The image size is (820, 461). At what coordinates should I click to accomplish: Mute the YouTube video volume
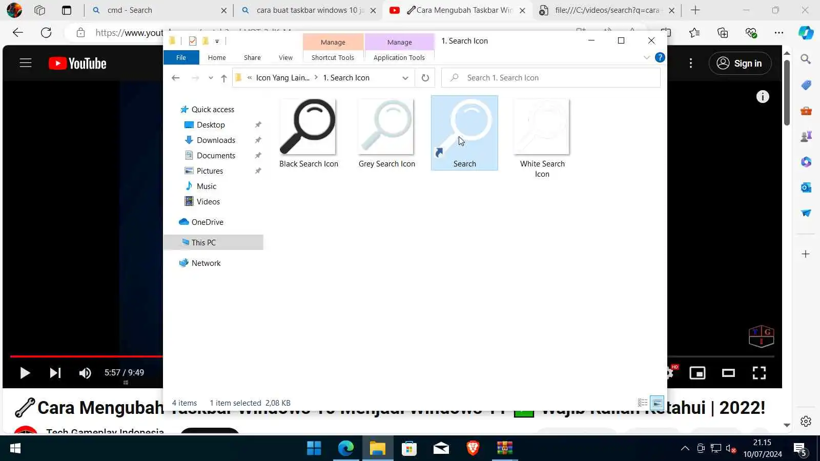[85, 373]
